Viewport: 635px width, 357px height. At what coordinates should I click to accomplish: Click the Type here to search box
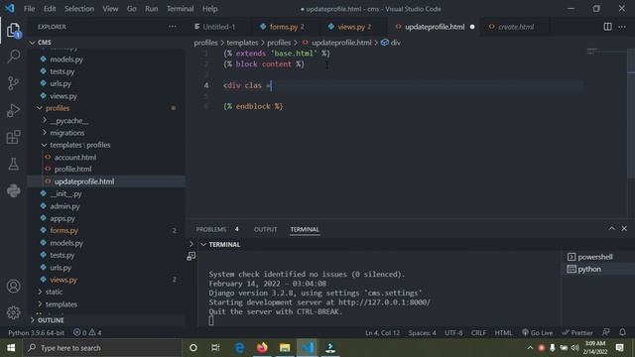[x=101, y=348]
